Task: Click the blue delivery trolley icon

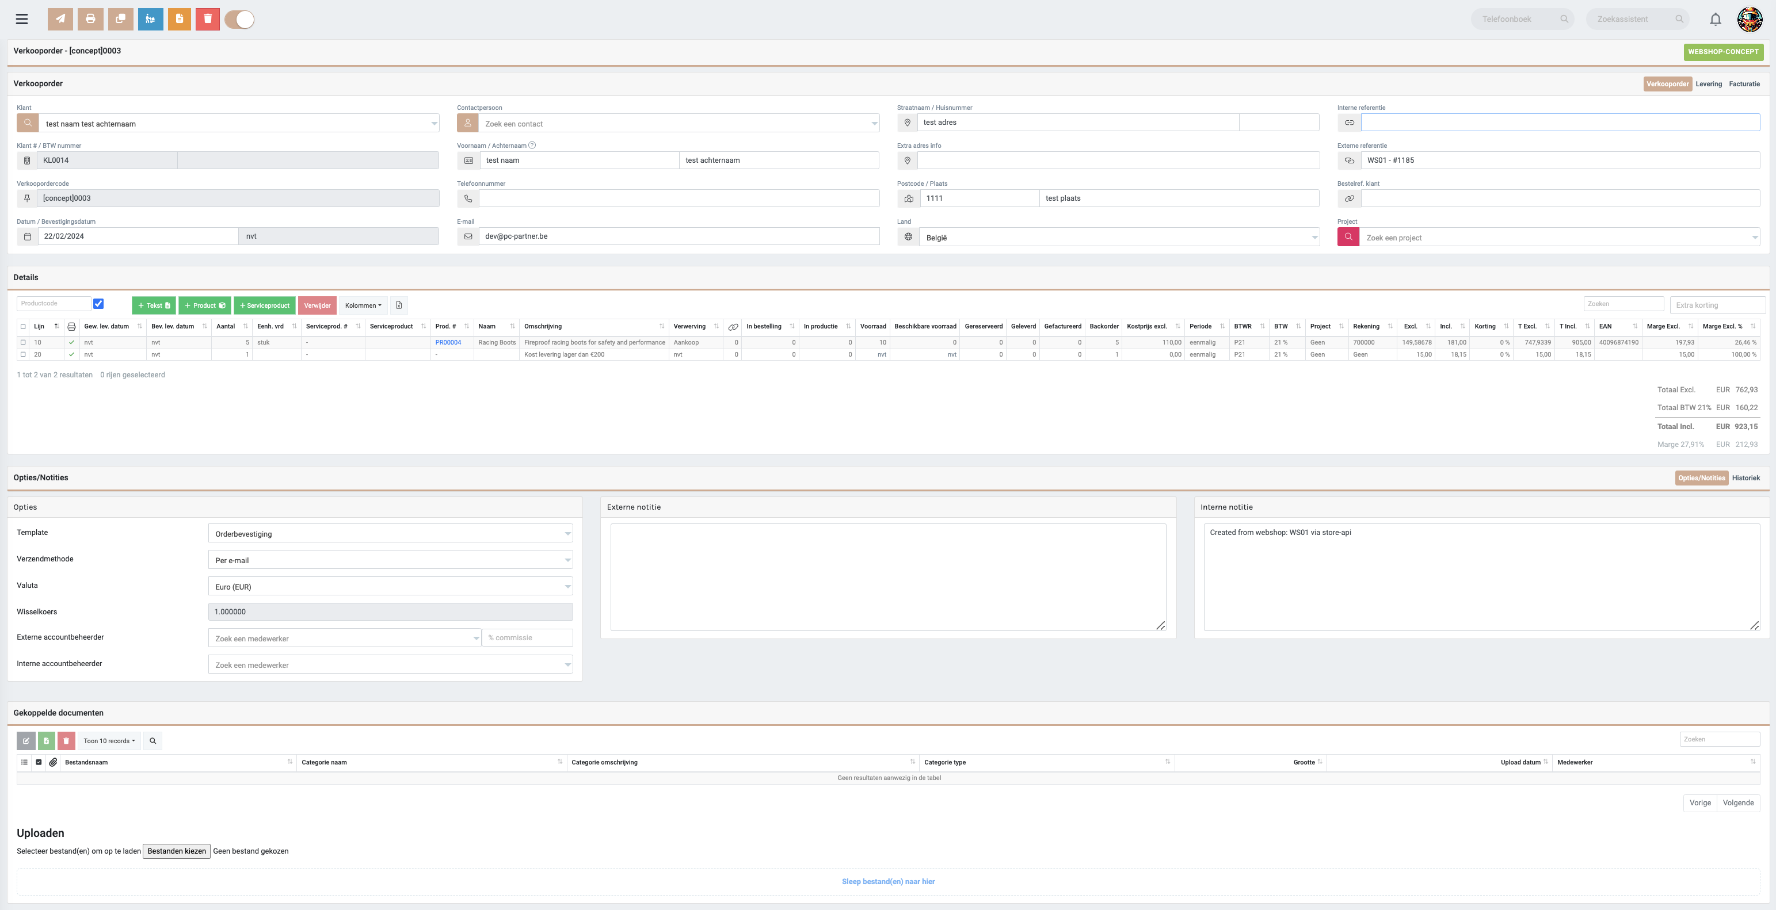Action: 150,20
